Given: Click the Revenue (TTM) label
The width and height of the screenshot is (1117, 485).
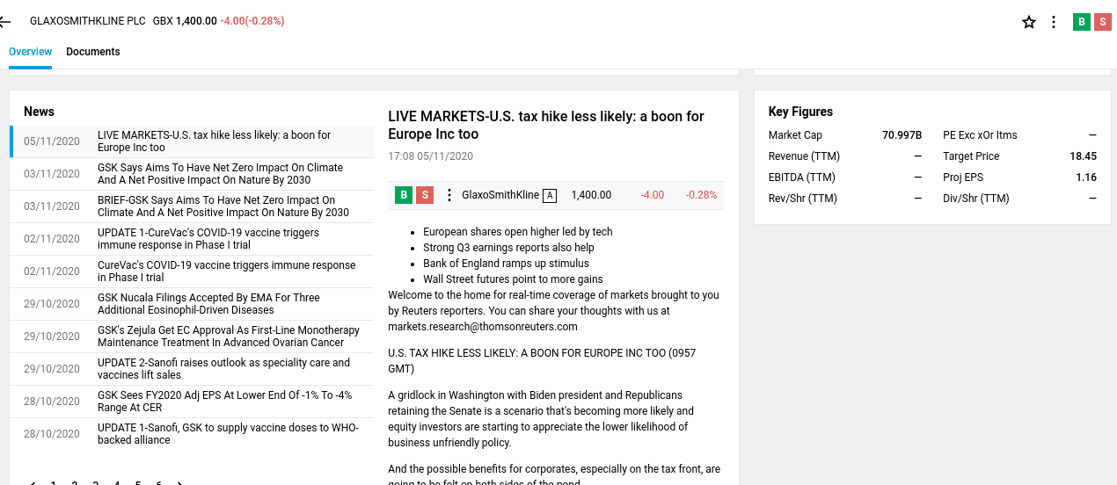Looking at the screenshot, I should click(804, 156).
